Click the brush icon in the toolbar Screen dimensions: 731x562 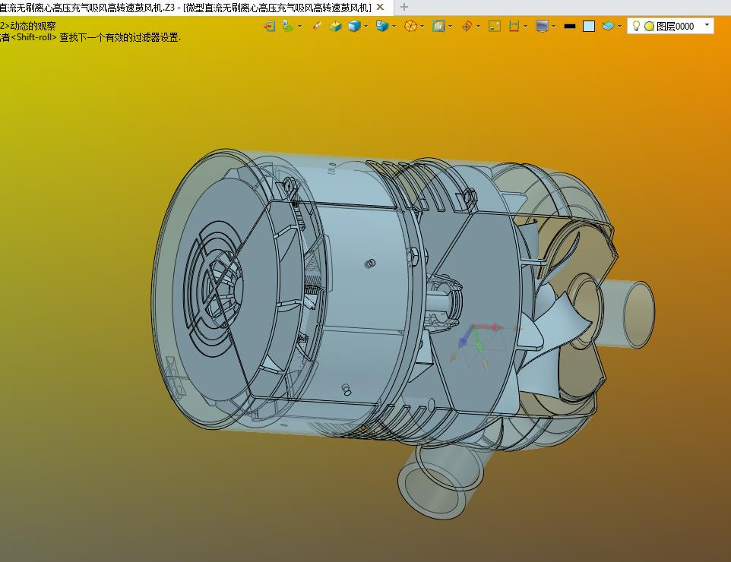[317, 26]
